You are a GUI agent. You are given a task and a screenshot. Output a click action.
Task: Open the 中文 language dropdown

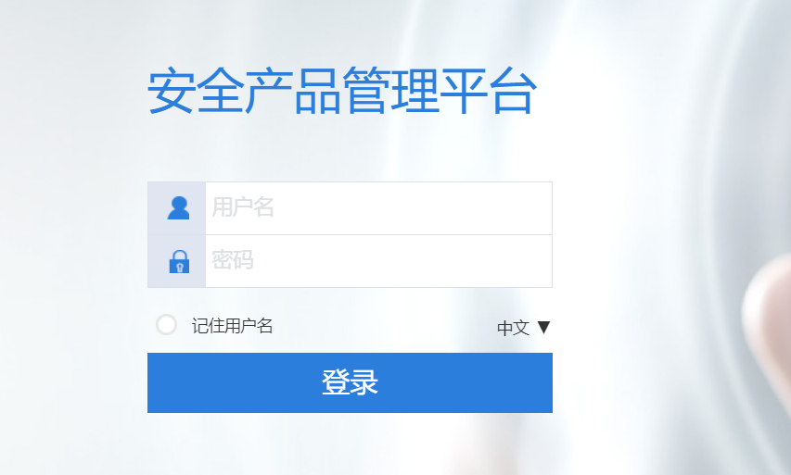[524, 328]
